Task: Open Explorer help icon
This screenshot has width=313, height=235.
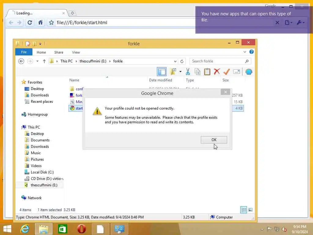Action: [x=252, y=52]
